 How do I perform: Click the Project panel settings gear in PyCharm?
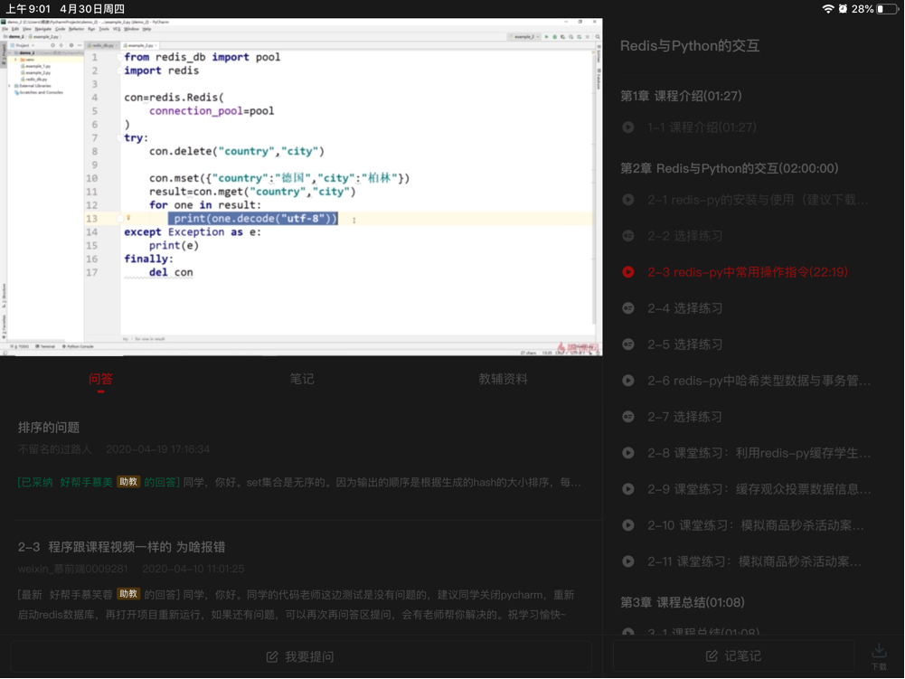(x=71, y=45)
